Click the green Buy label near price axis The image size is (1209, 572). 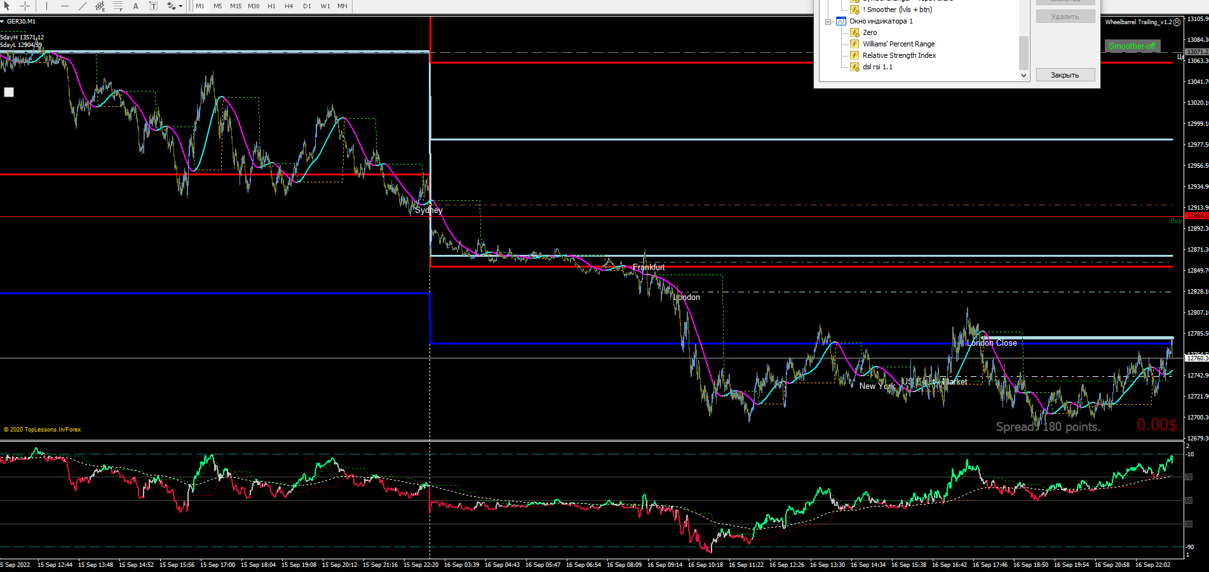pos(1176,221)
